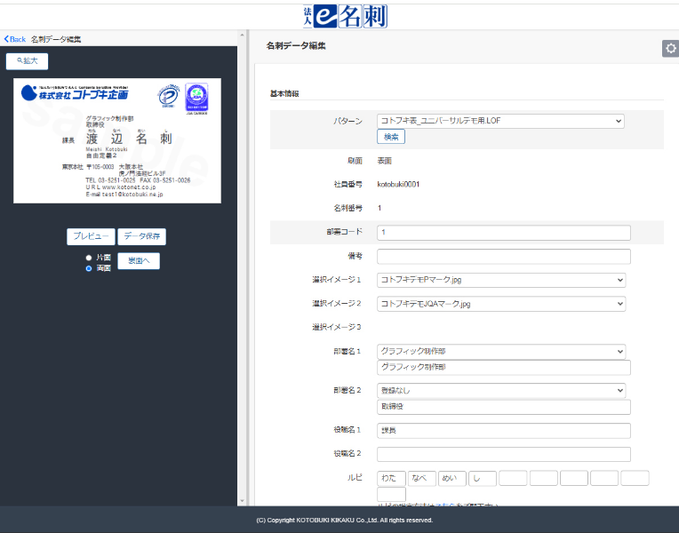
Task: Click the 法人e名刺 logo
Action: tap(345, 16)
